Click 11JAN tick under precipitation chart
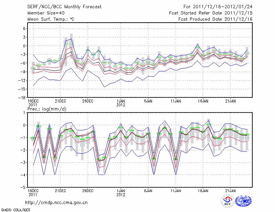 (x=176, y=190)
